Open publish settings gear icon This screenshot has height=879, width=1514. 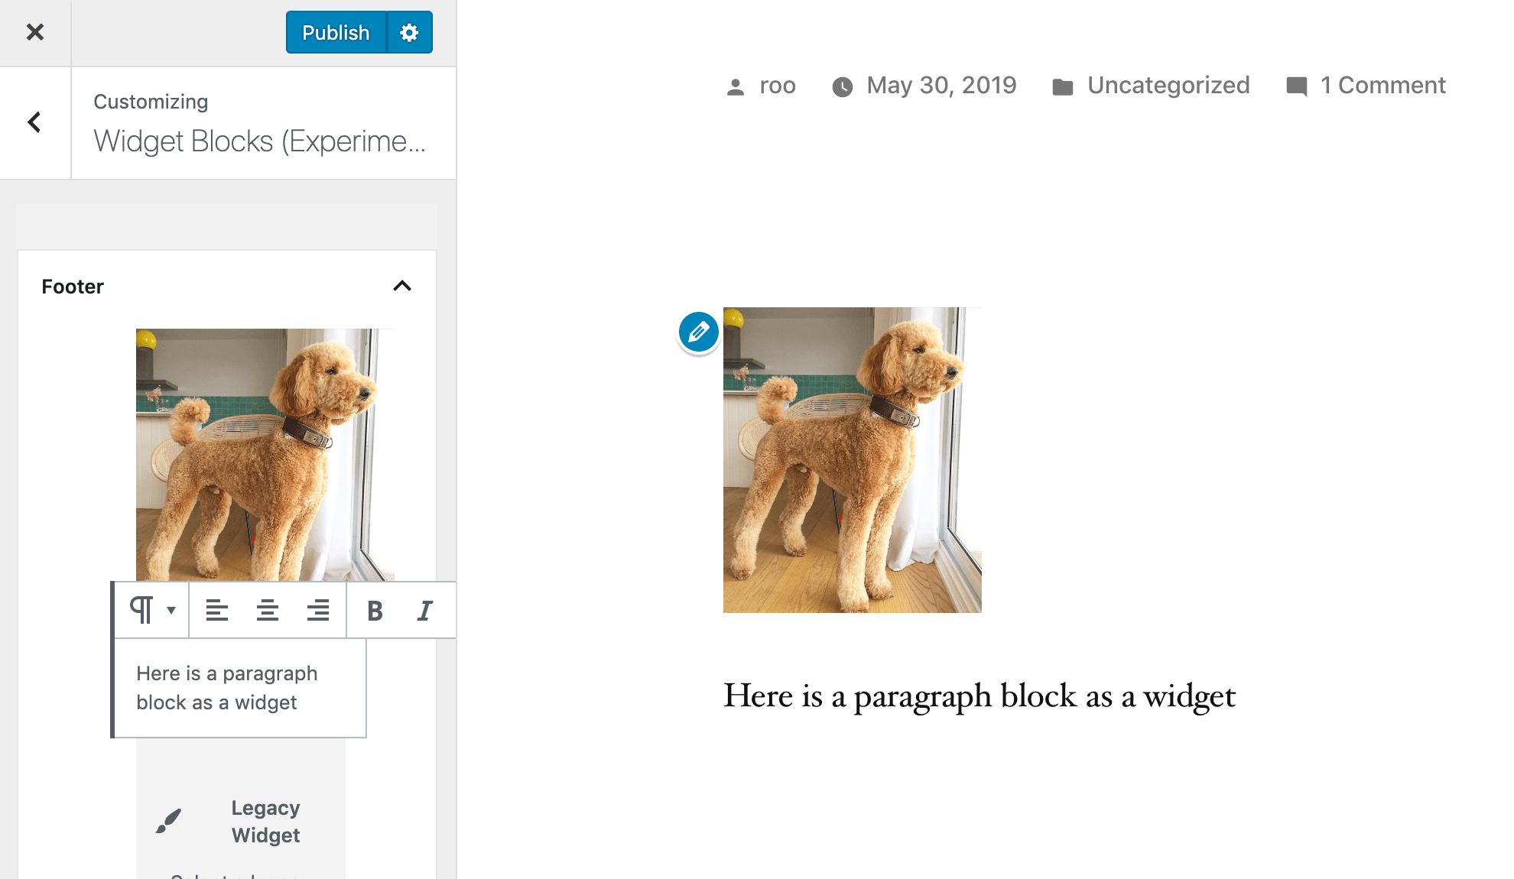coord(410,32)
